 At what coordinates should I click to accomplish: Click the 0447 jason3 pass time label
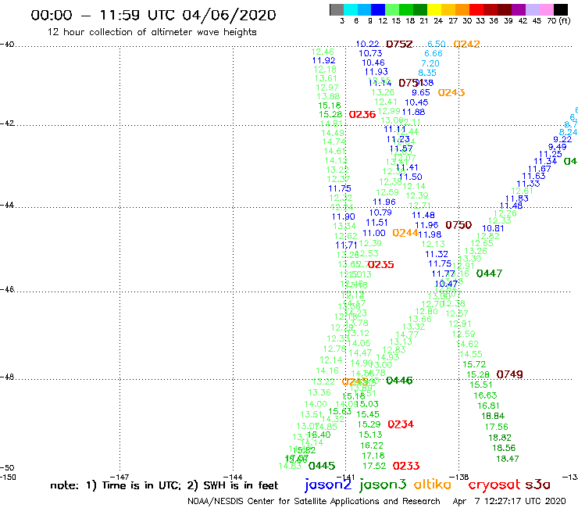click(x=489, y=274)
